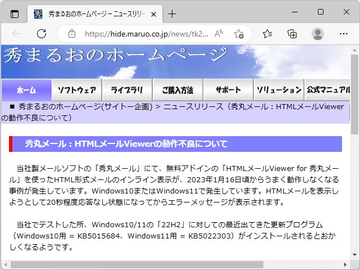Click the 秀まるおのホームページ banner title
Screen dimensions: 360x270
pyautogui.click(x=116, y=55)
